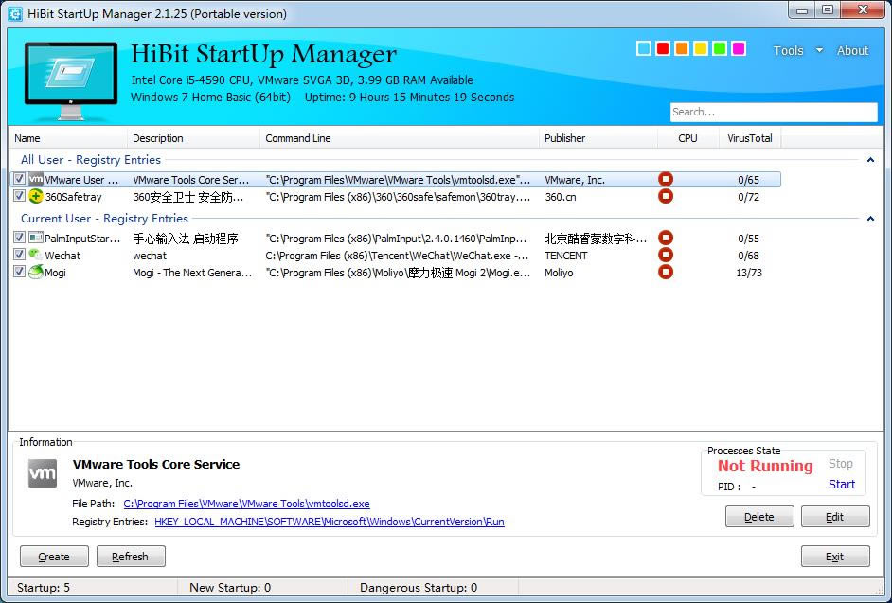This screenshot has width=892, height=603.
Task: Click the Edit button
Action: tap(835, 517)
